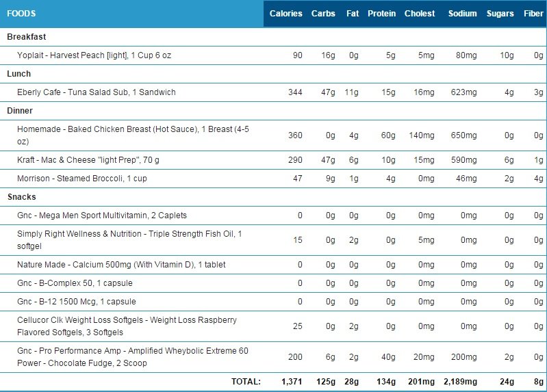Click the Fat column header
Screen dimensions: 547x392
pyautogui.click(x=353, y=14)
